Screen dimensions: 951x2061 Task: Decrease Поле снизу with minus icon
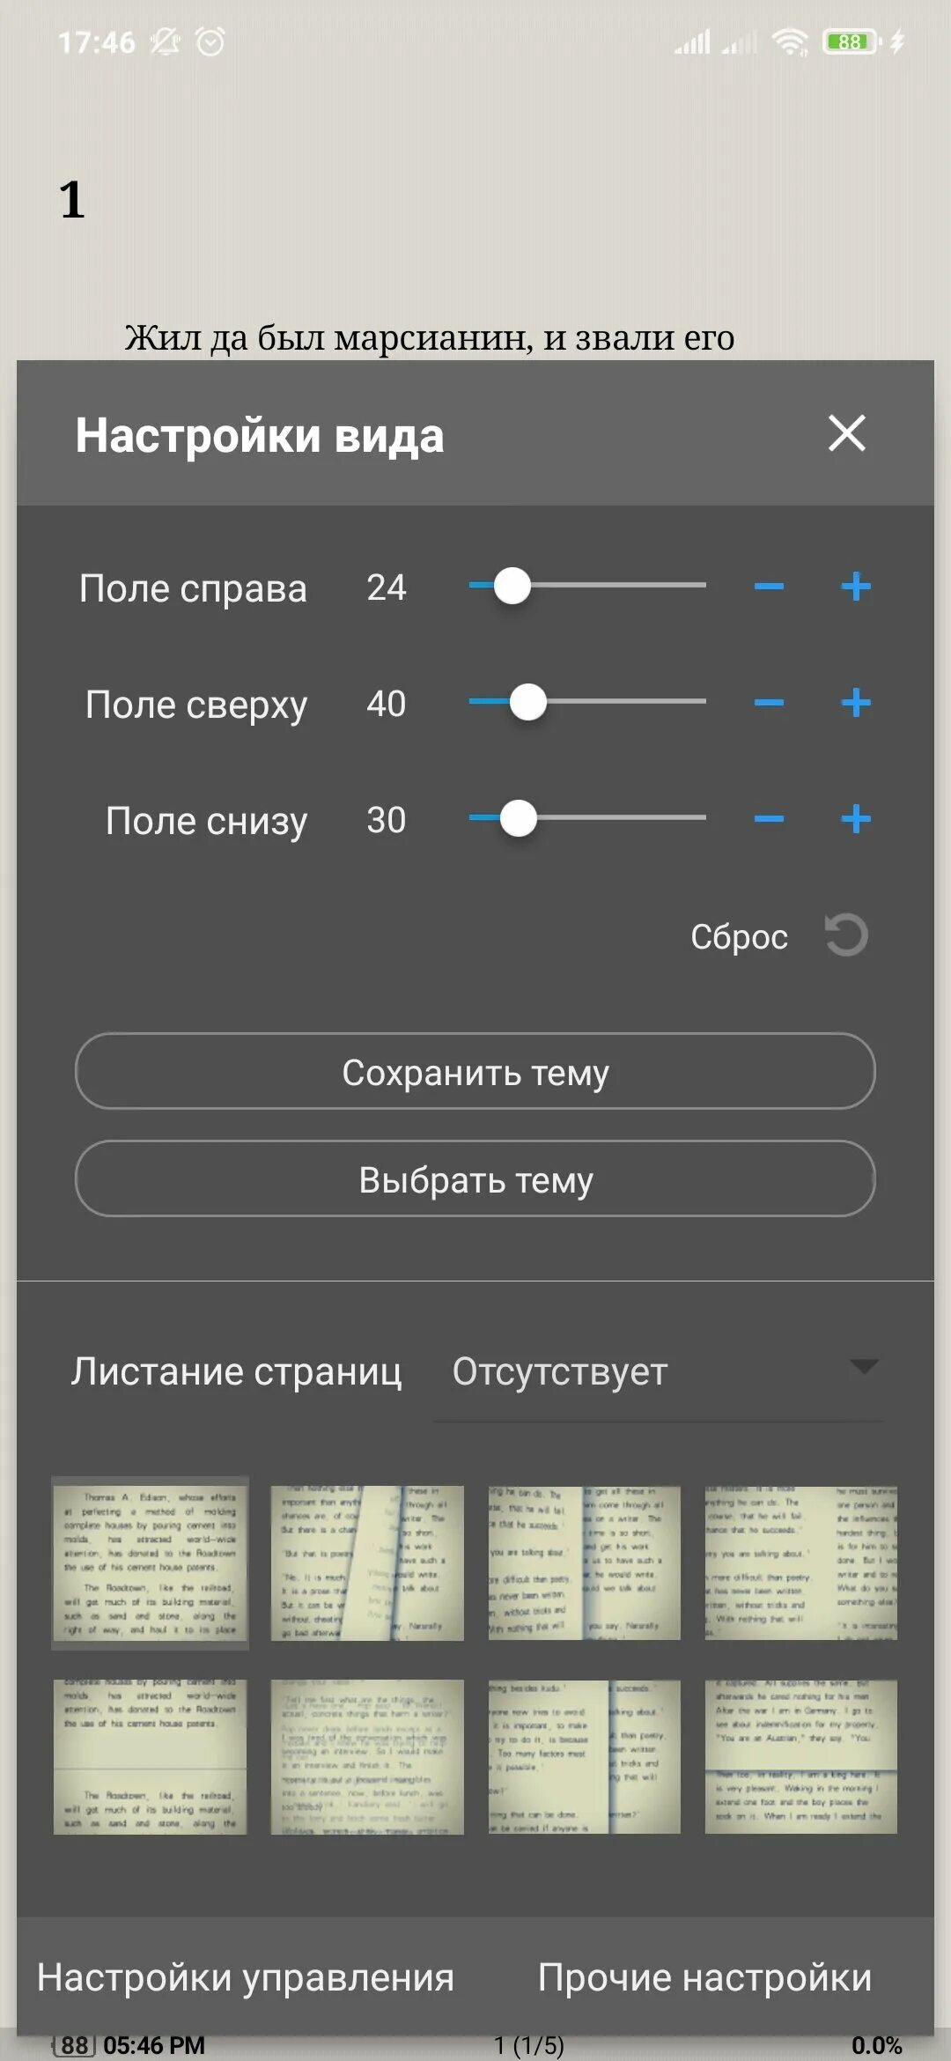point(769,819)
